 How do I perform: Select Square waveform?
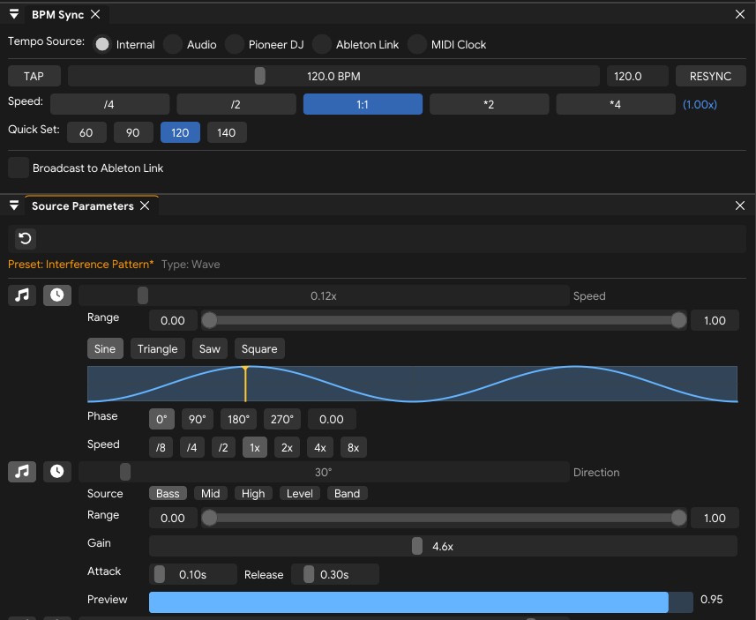coord(259,348)
